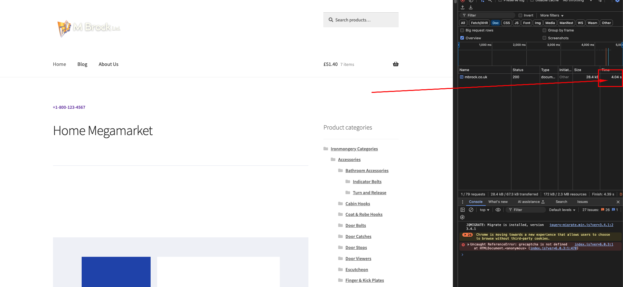Viewport: 623px width, 287px height.
Task: Open the Bathroom Accessories category
Action: coord(367,171)
